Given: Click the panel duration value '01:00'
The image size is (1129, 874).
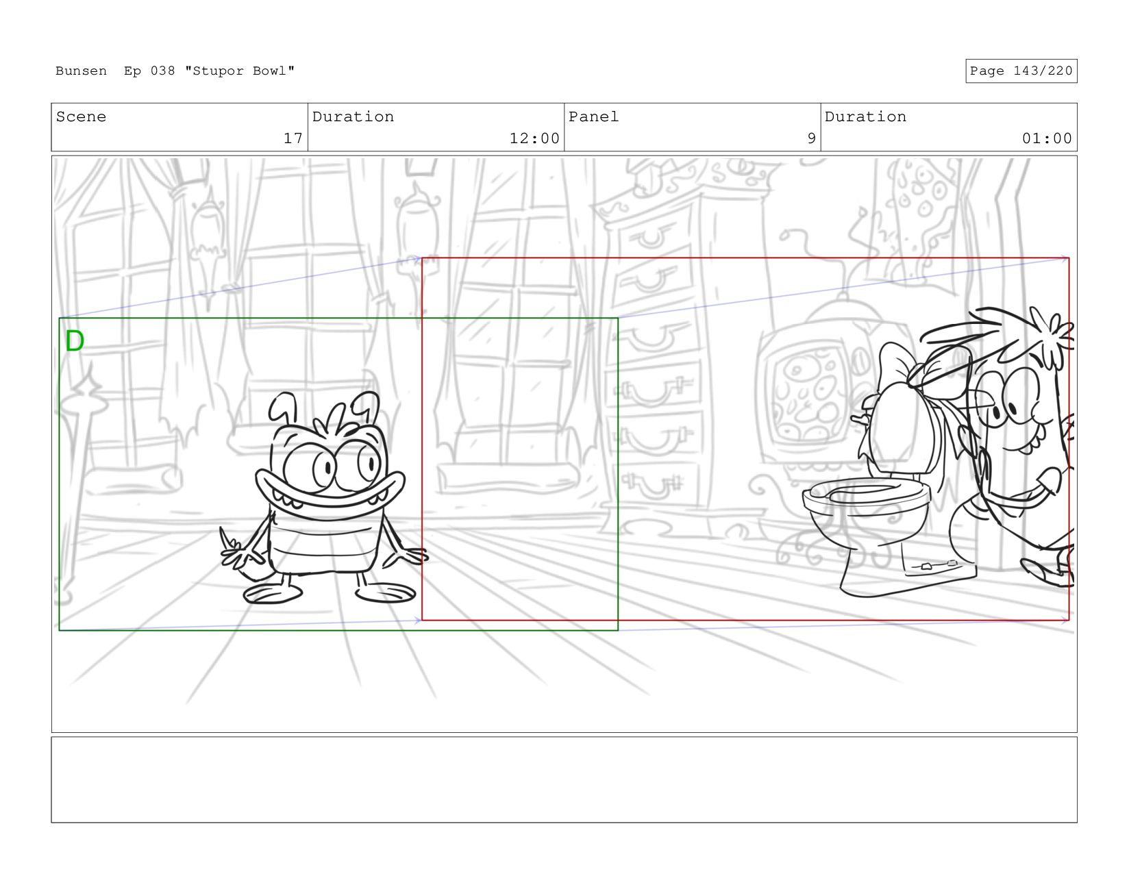Looking at the screenshot, I should click(1047, 138).
